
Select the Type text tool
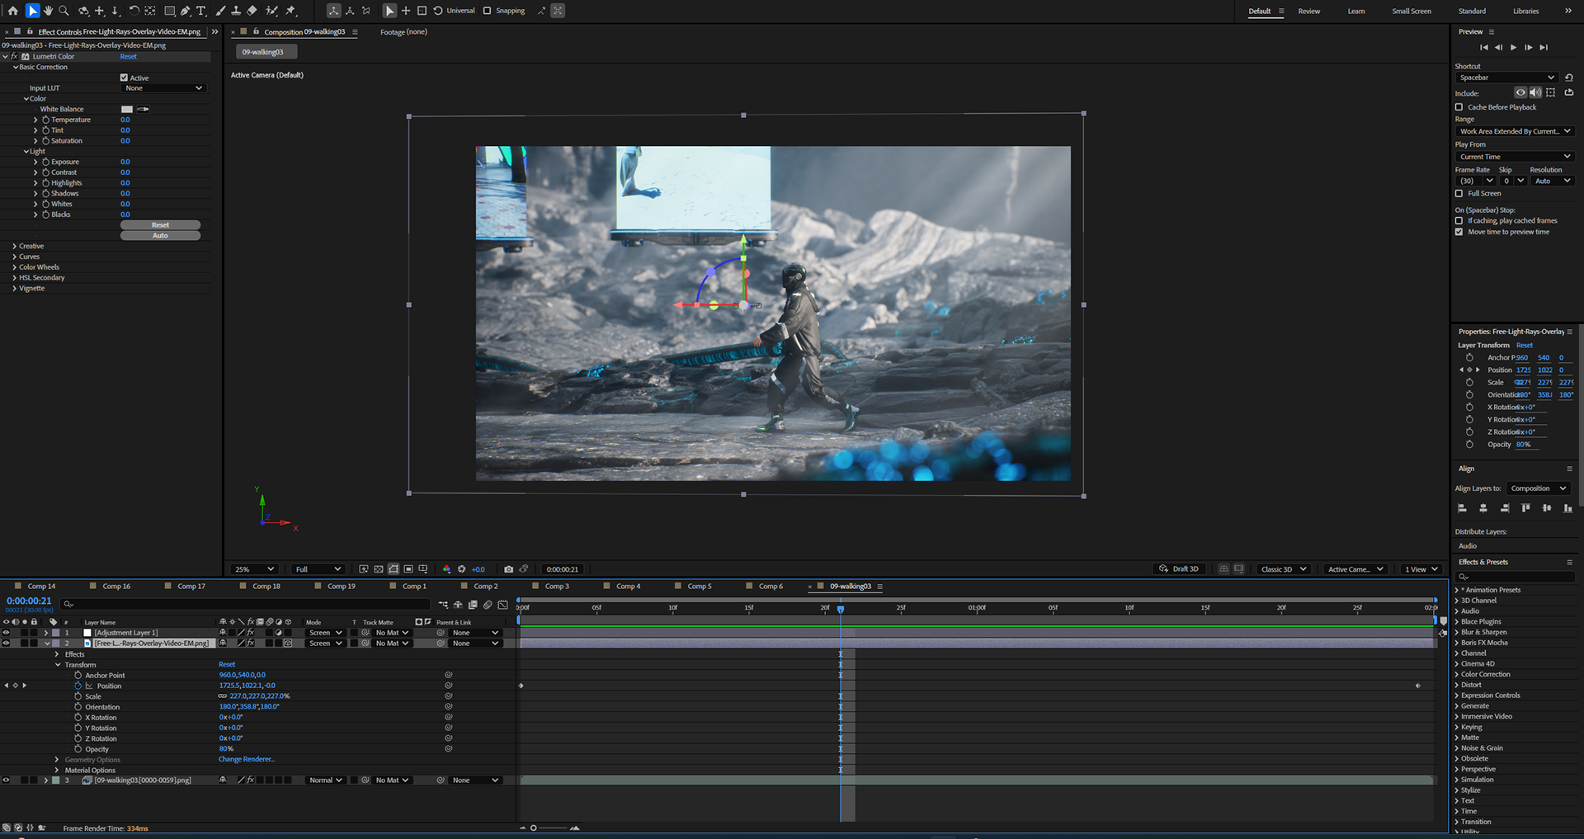[x=200, y=11]
